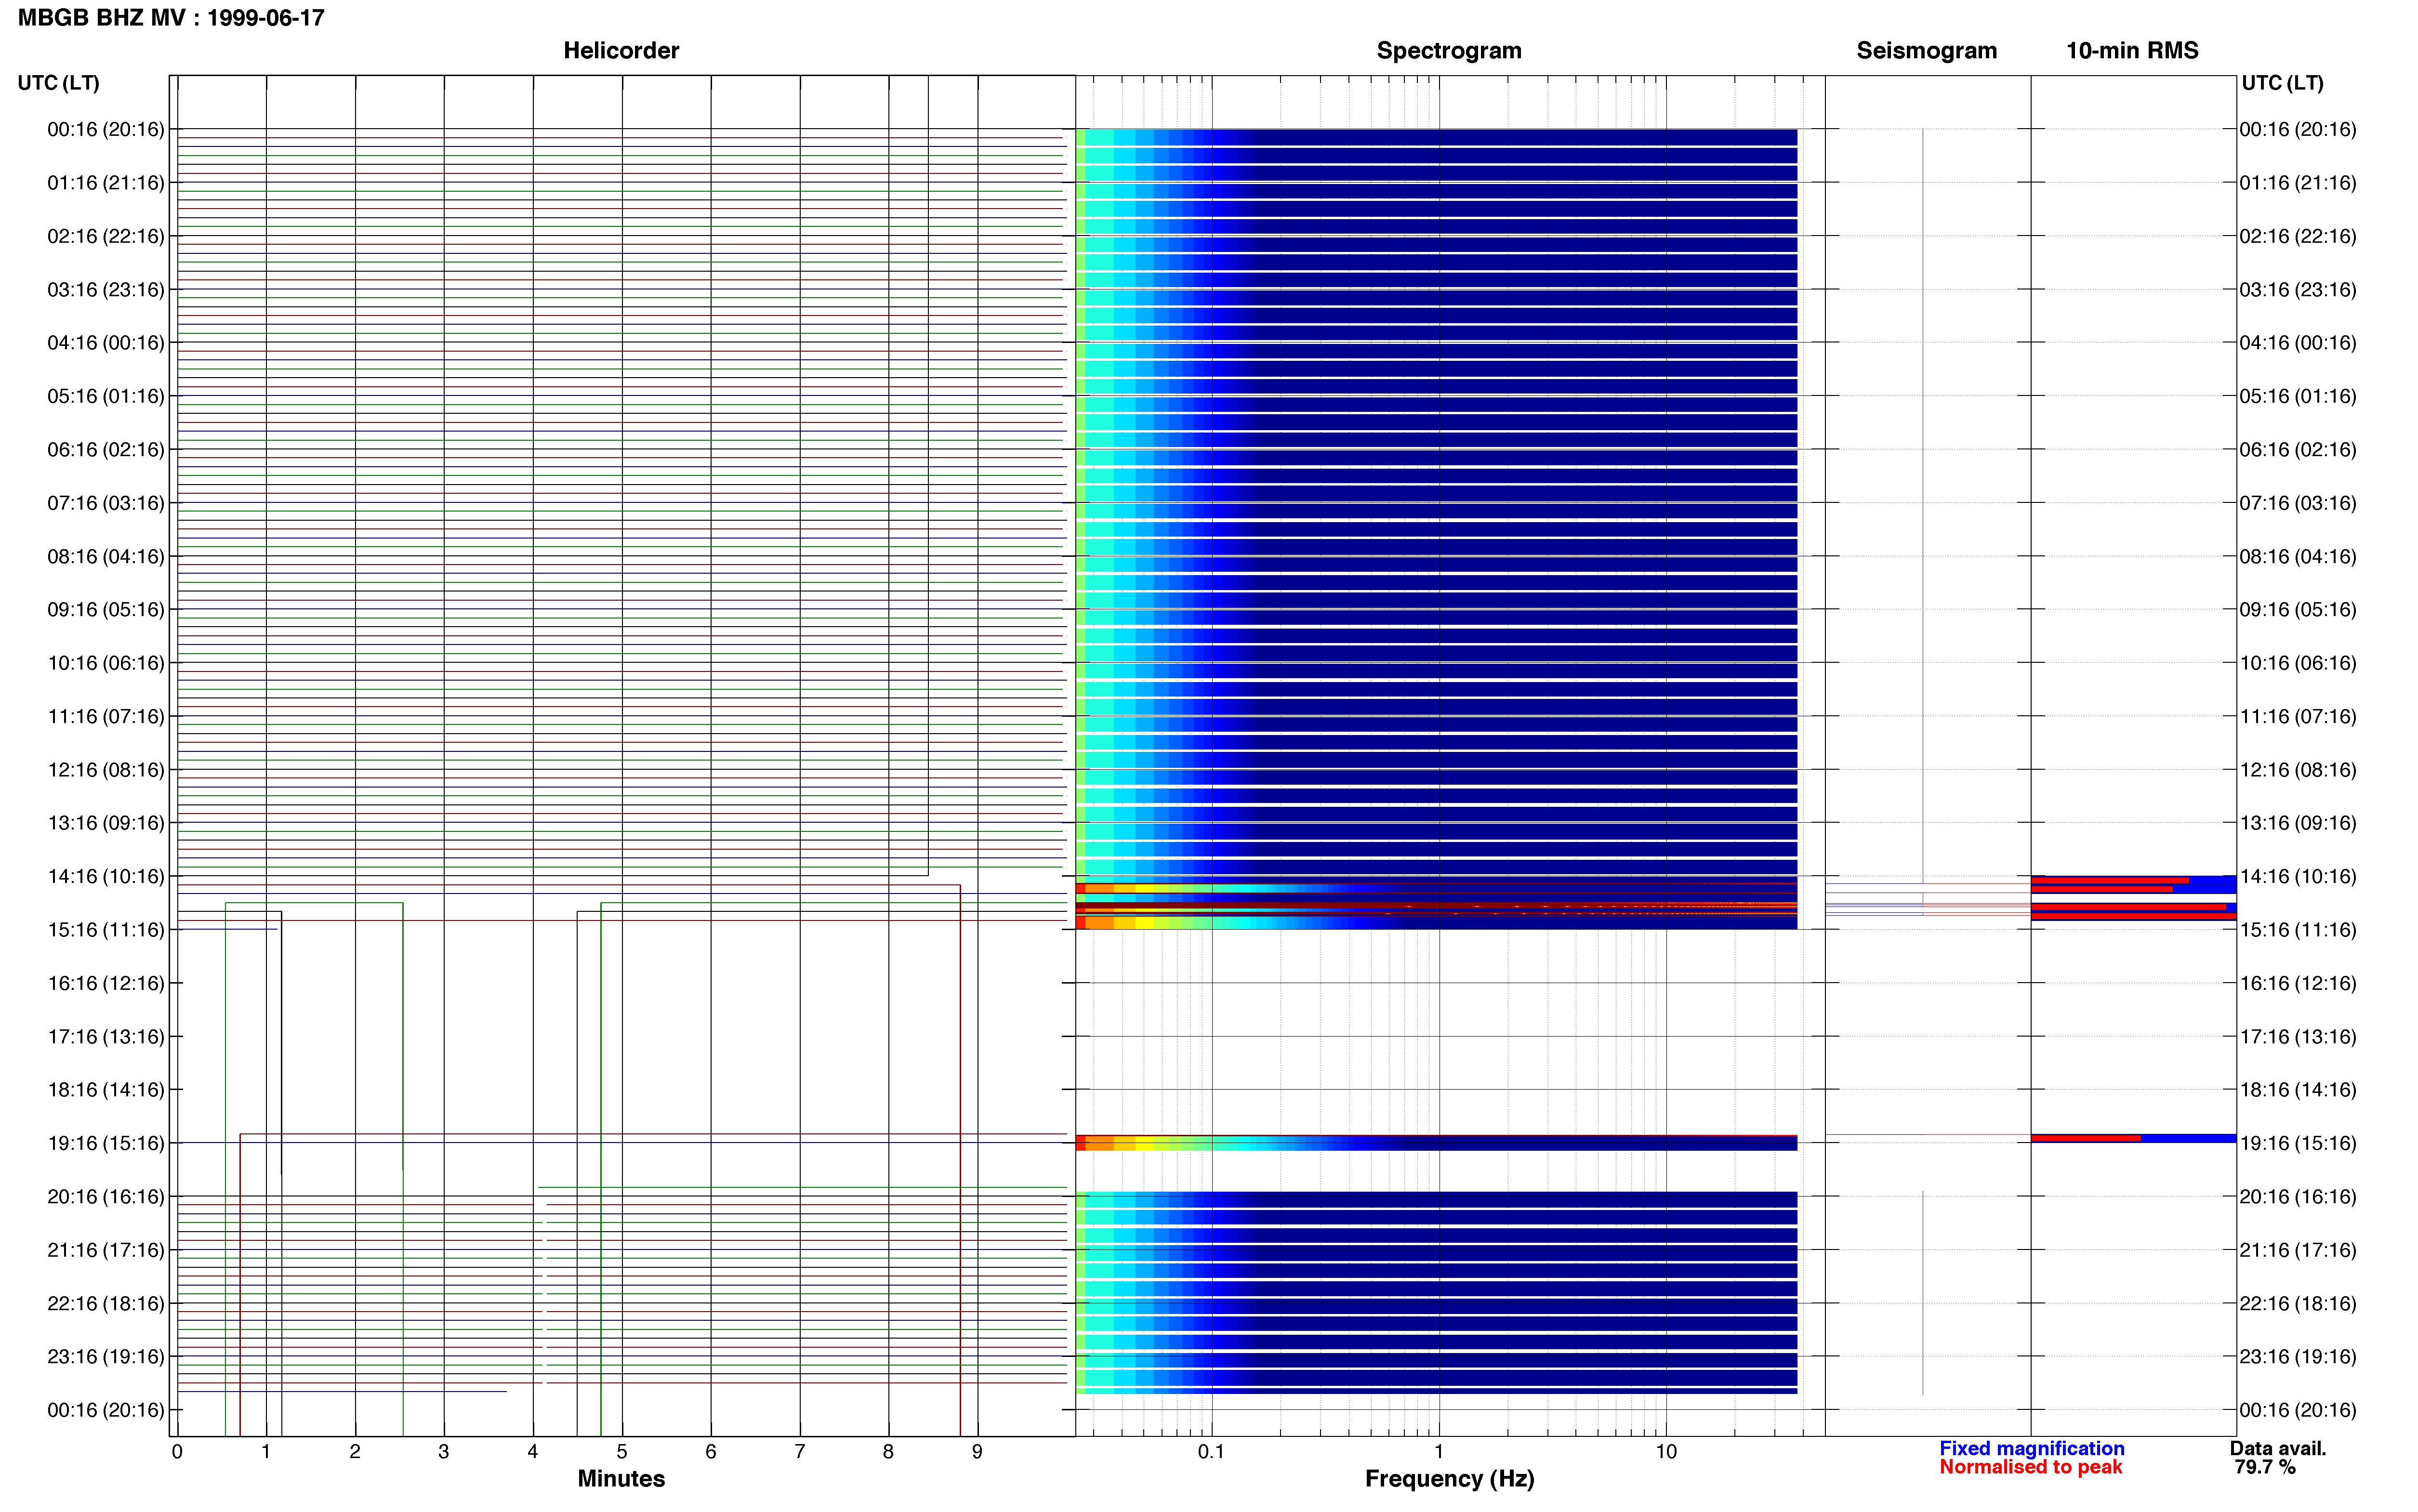
Task: Click minute tick label "7" on the helicorder axis
Action: coord(800,1451)
